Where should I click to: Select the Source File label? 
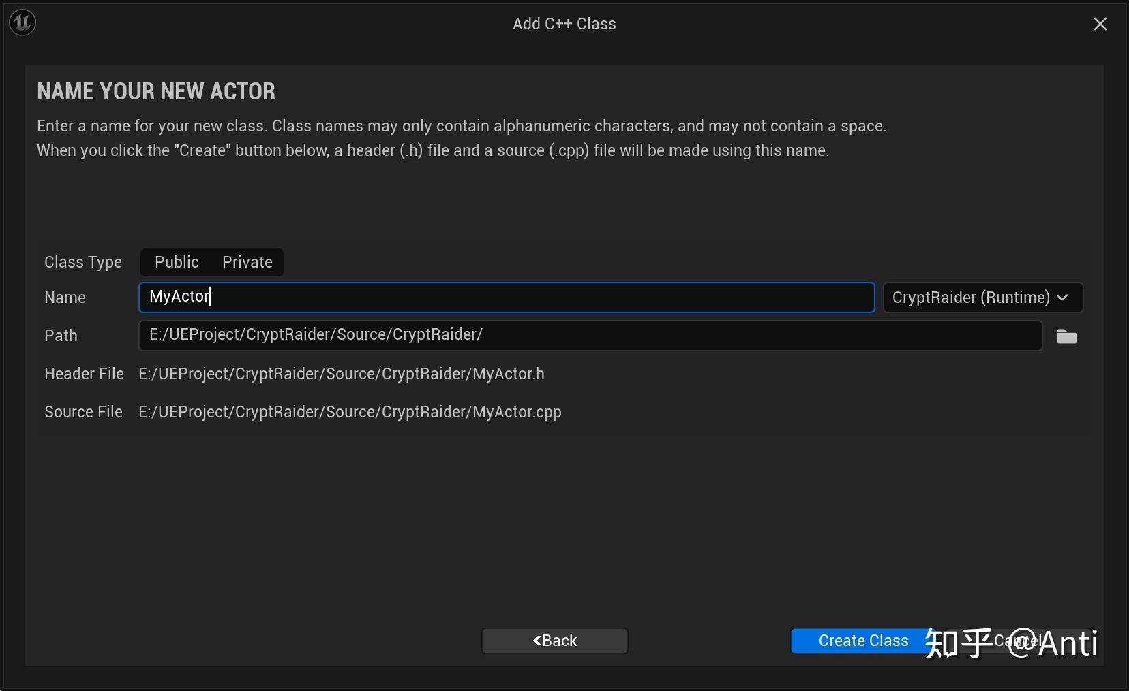83,412
